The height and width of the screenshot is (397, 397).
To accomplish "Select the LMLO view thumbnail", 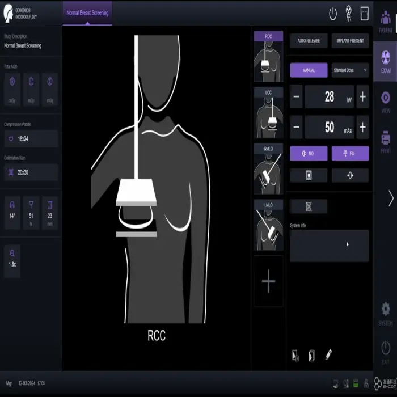I will pyautogui.click(x=268, y=225).
